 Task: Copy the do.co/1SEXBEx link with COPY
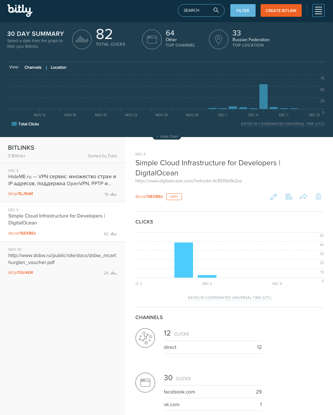[x=174, y=197]
